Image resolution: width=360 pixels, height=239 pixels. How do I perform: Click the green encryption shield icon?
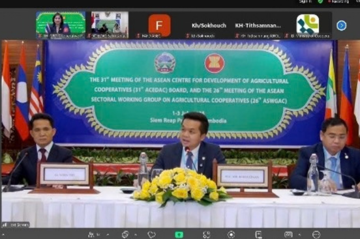pos(320,1)
